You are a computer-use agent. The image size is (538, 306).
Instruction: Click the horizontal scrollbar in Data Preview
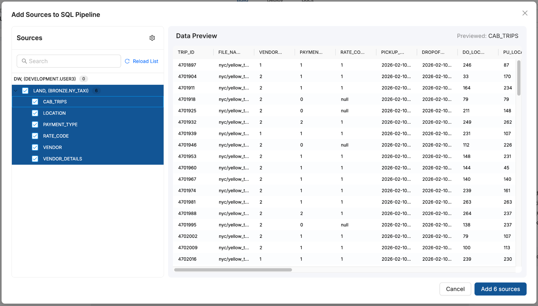point(233,270)
